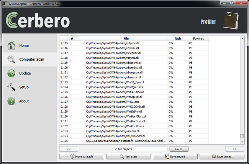Select the WmiPerfClass.dll file row

pyautogui.click(x=134, y=117)
